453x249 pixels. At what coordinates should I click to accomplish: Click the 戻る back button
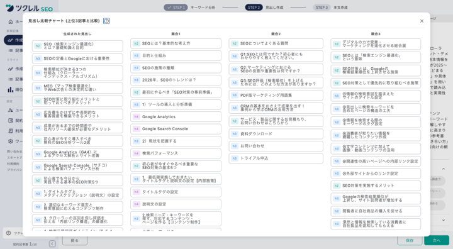point(74,240)
